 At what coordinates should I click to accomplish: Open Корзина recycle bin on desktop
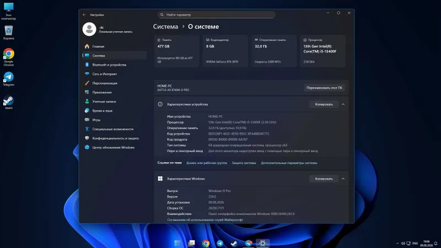pos(8,33)
